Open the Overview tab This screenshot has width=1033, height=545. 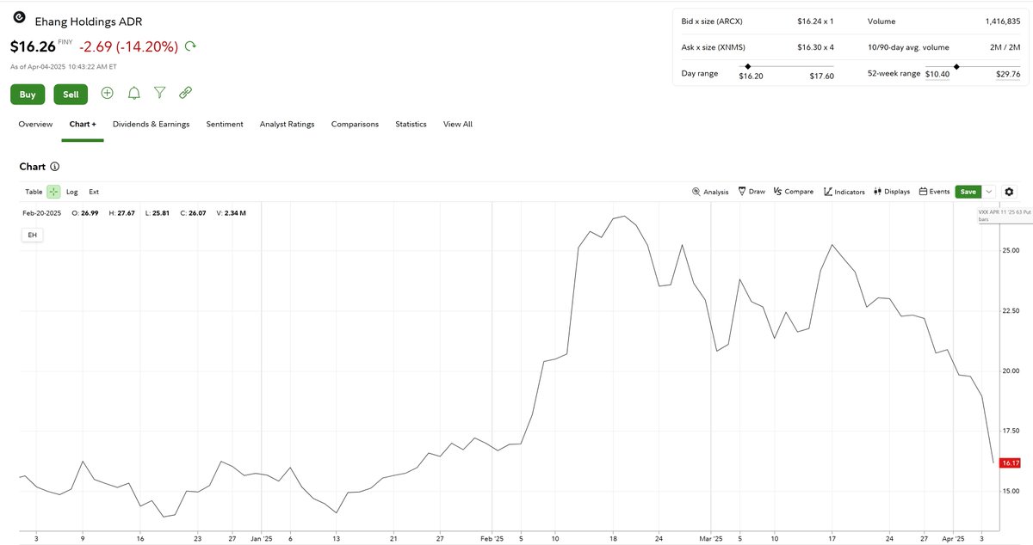tap(35, 125)
